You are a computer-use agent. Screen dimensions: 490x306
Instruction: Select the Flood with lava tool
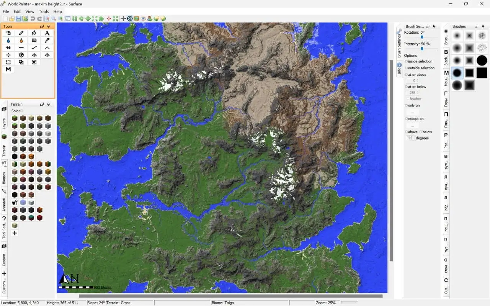[x=21, y=41]
